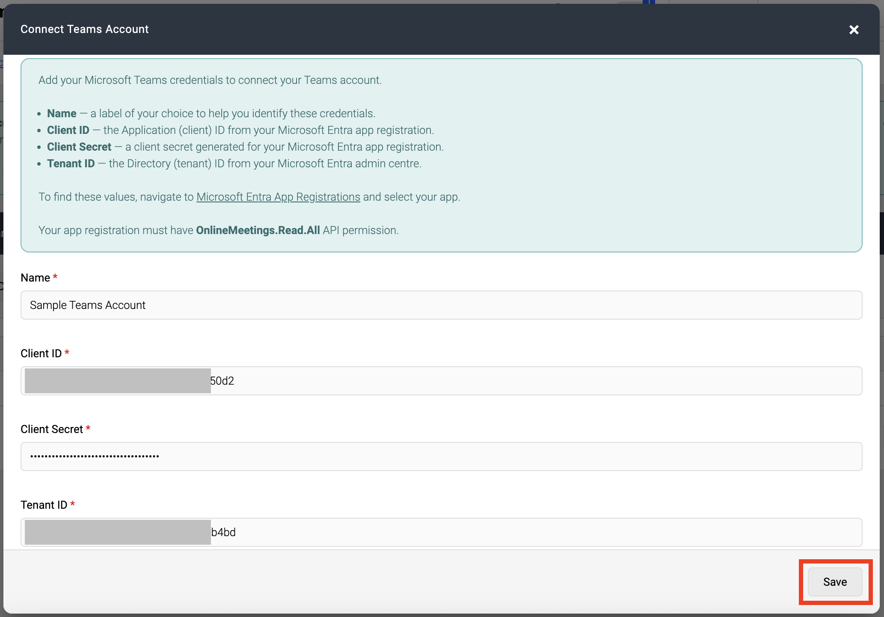884x617 pixels.
Task: Click the 'Add your Microsoft Teams credentials' sentence
Action: click(210, 80)
